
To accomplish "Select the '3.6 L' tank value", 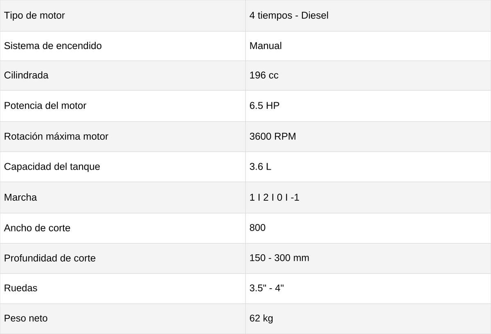I will [x=260, y=167].
